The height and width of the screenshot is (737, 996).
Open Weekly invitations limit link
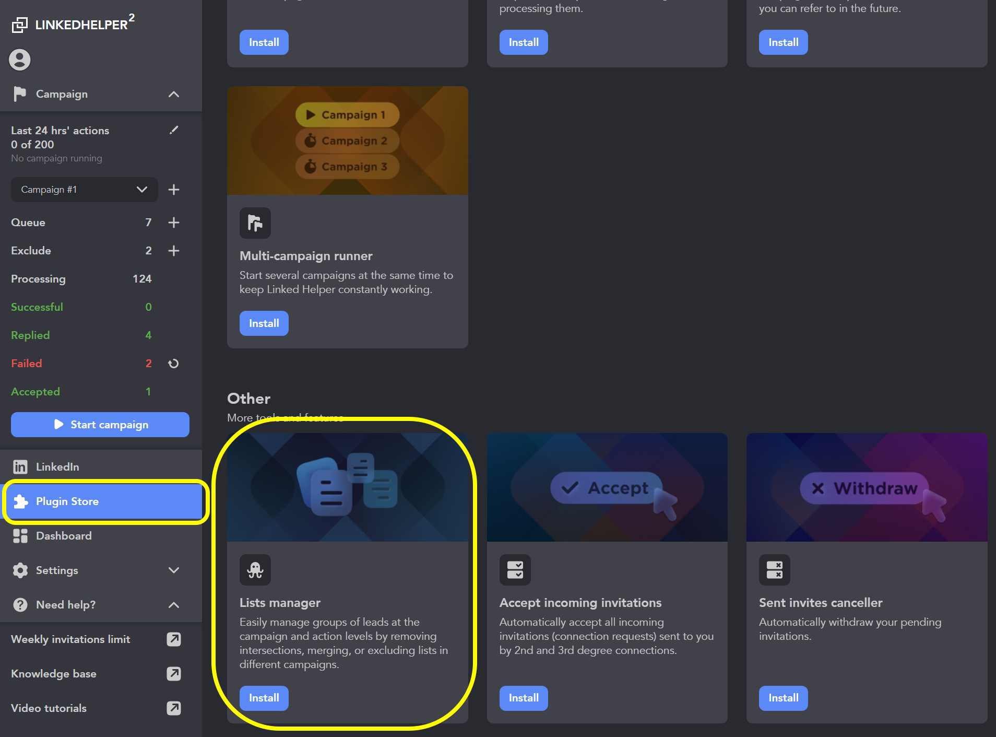point(70,639)
